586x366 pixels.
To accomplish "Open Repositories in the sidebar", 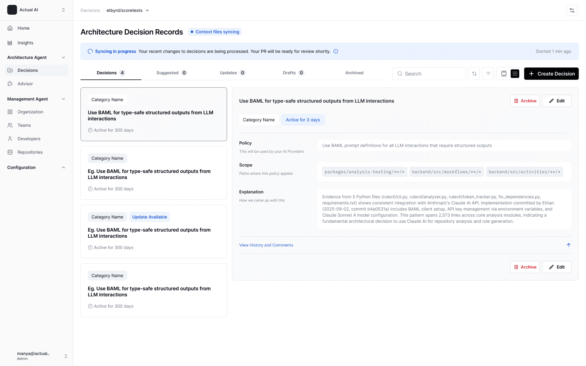I will click(x=36, y=152).
